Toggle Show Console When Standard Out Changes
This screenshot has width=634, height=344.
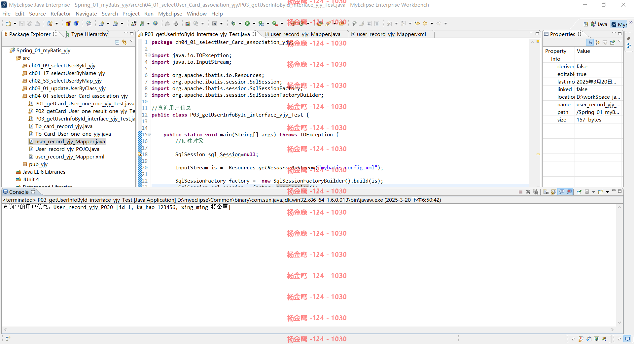click(x=561, y=192)
